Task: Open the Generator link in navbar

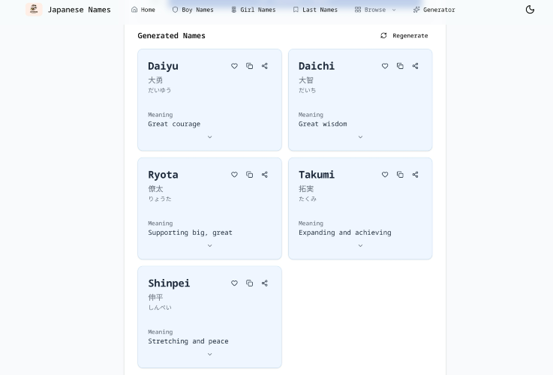Action: (x=434, y=10)
